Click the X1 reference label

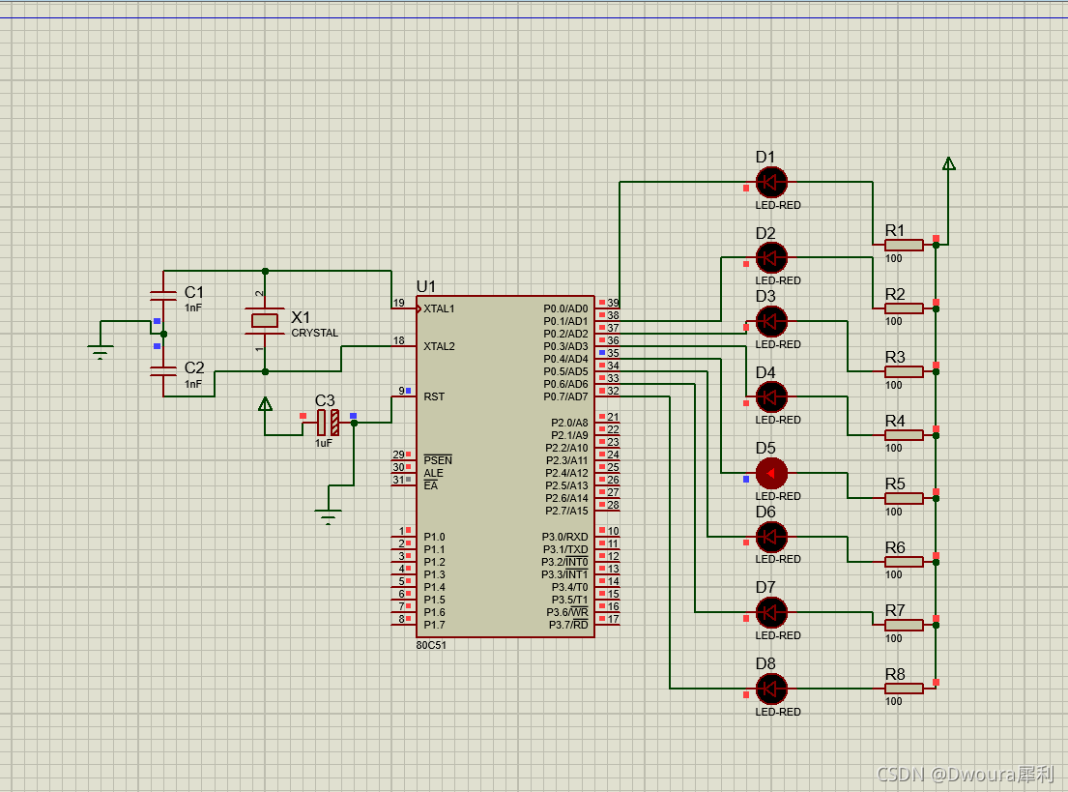coord(301,317)
